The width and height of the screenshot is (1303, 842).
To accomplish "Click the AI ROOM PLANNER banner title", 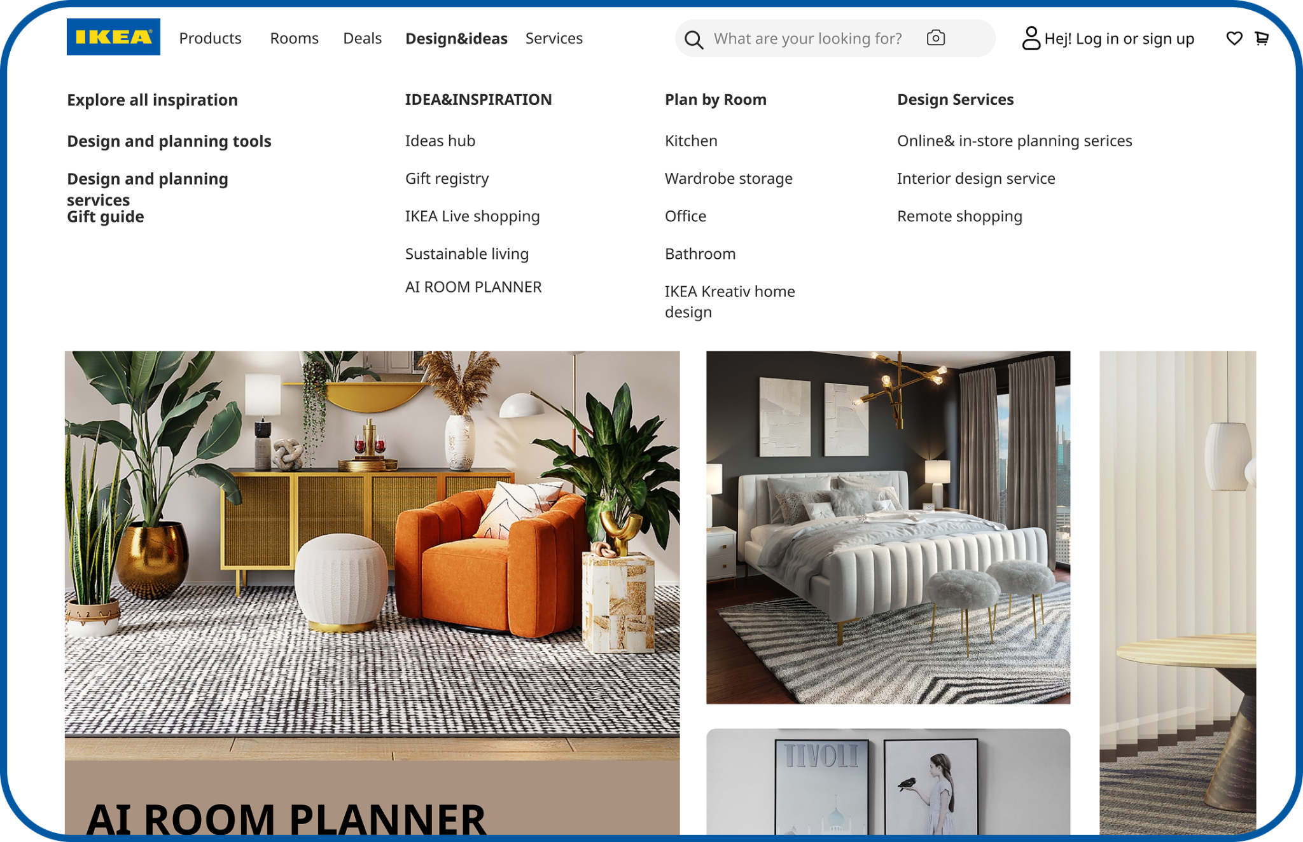I will click(x=286, y=818).
